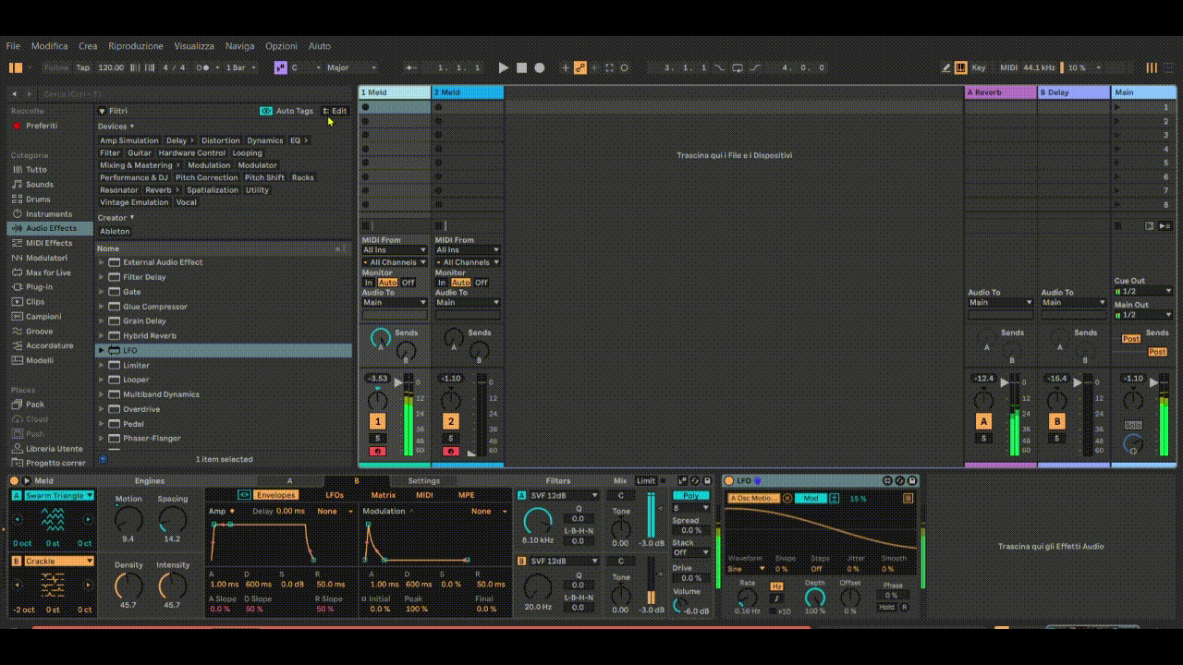This screenshot has height=665, width=1183.
Task: Click the draw mode pencil icon
Action: click(x=946, y=67)
